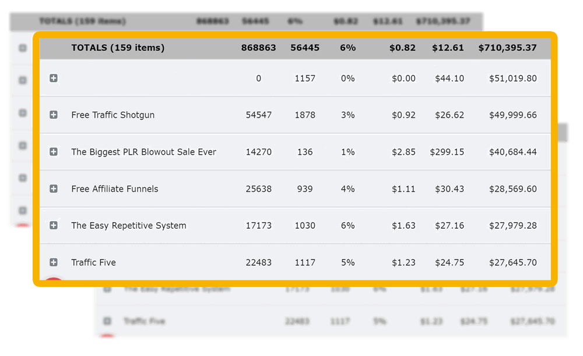Click plus icon beside Free Affiliate Funnels

tap(54, 188)
